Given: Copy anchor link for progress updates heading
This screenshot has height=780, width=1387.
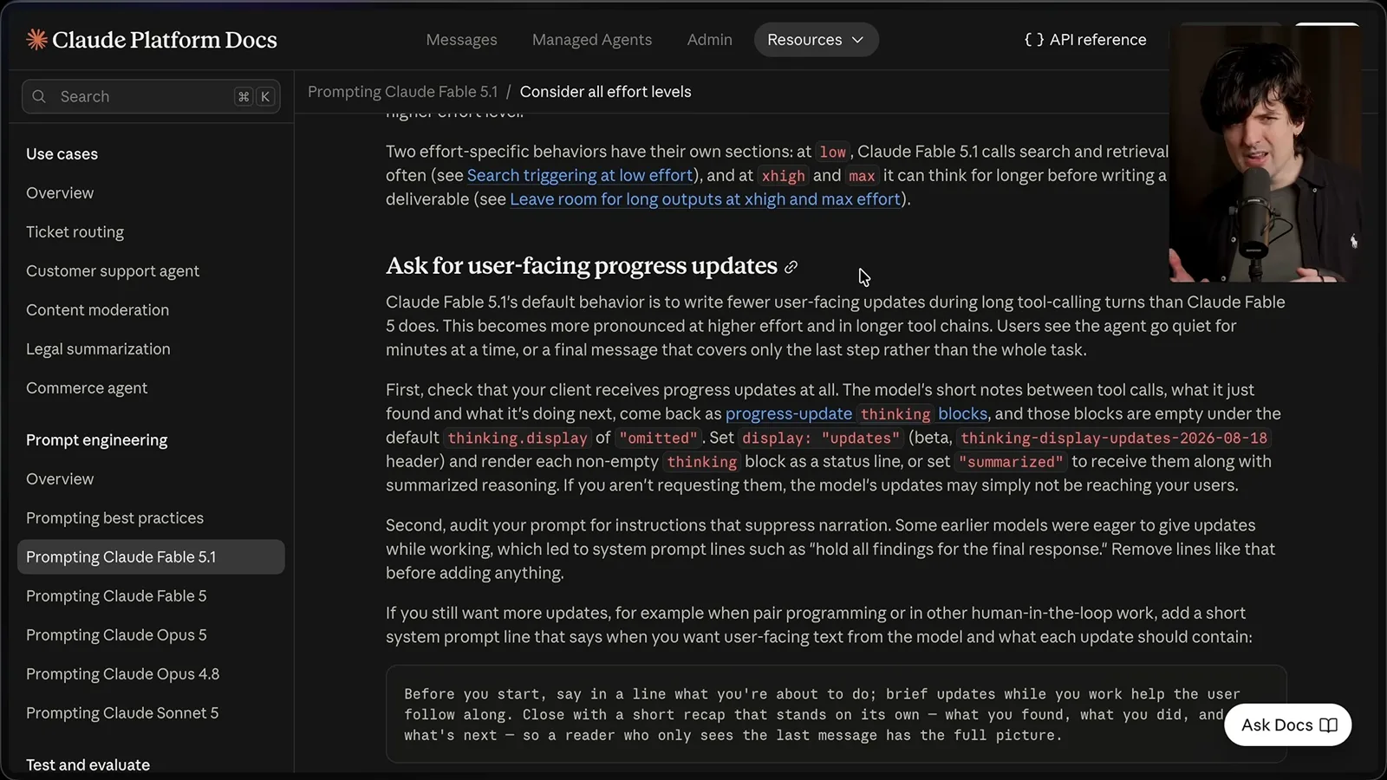Looking at the screenshot, I should tap(791, 267).
